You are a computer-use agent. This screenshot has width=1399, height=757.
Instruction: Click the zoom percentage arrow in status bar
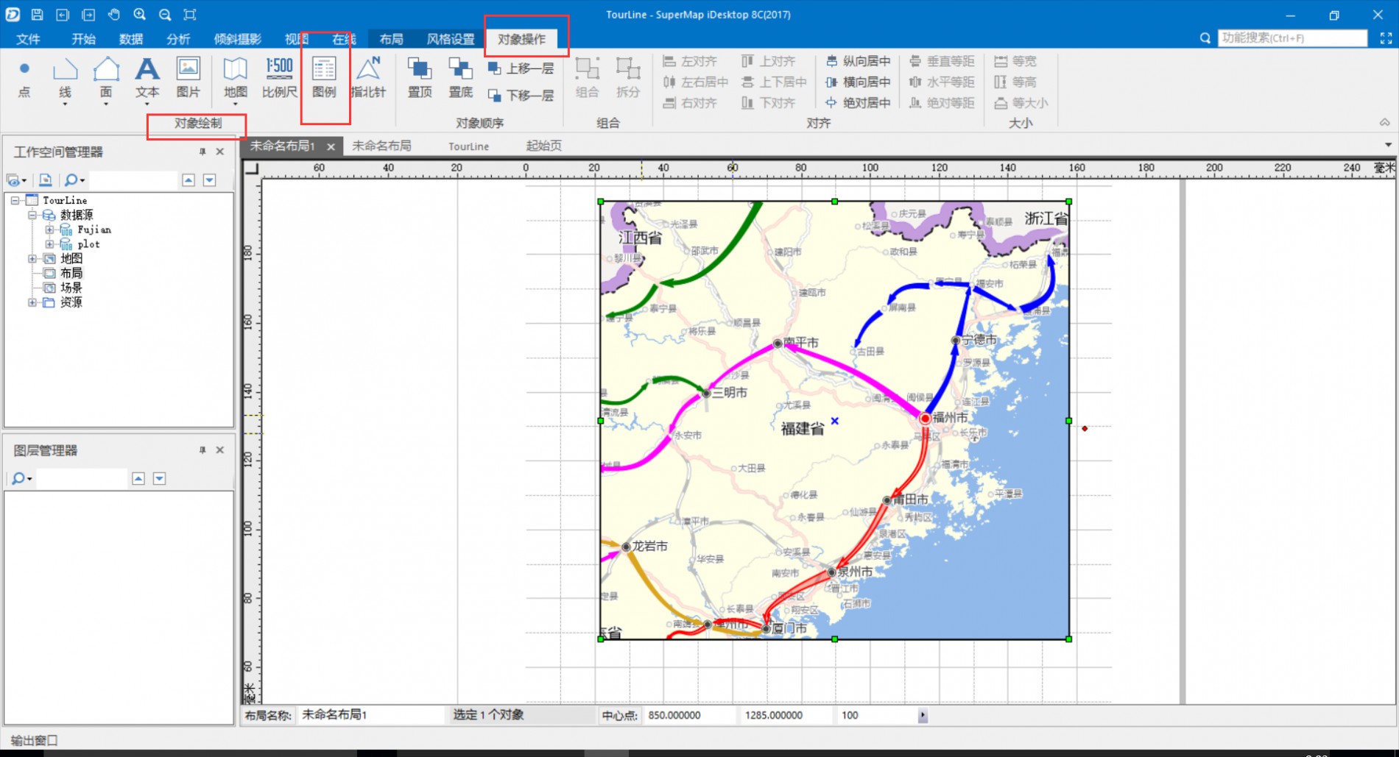[923, 715]
